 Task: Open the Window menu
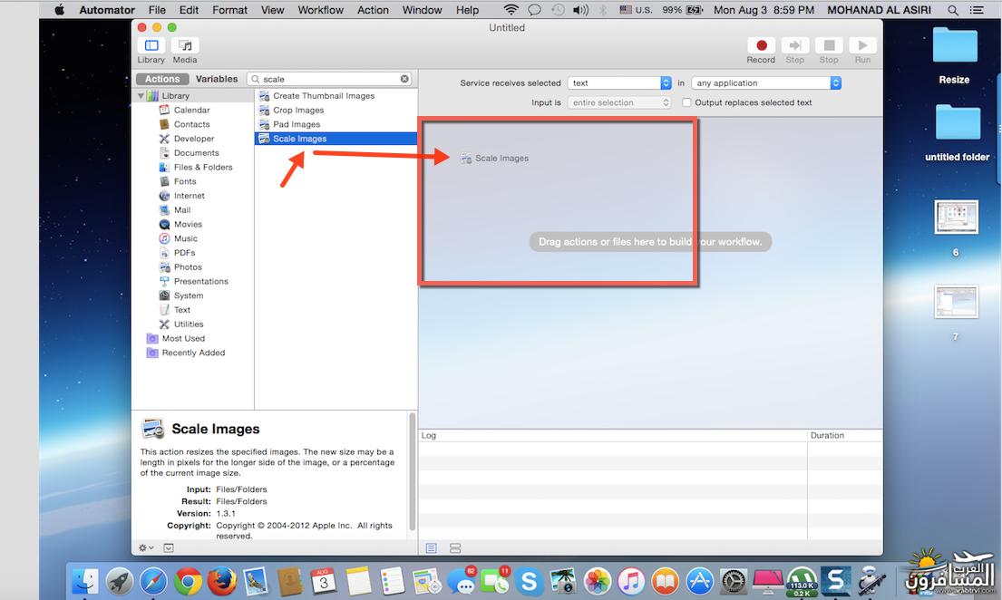[x=422, y=10]
